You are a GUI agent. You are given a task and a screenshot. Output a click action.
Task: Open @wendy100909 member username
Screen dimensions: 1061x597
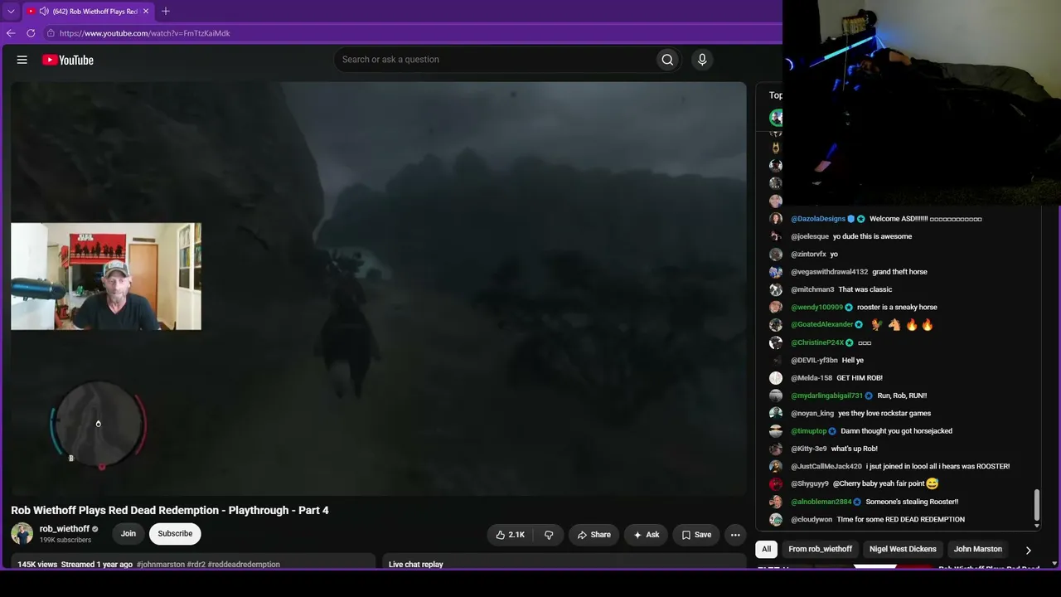(816, 308)
